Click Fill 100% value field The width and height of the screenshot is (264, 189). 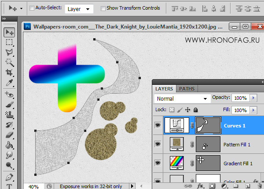pos(241,110)
